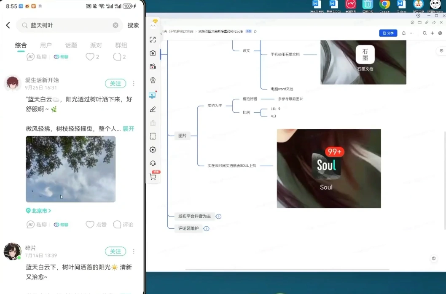Click the camera screenshot icon in sidebar

[x=153, y=53]
